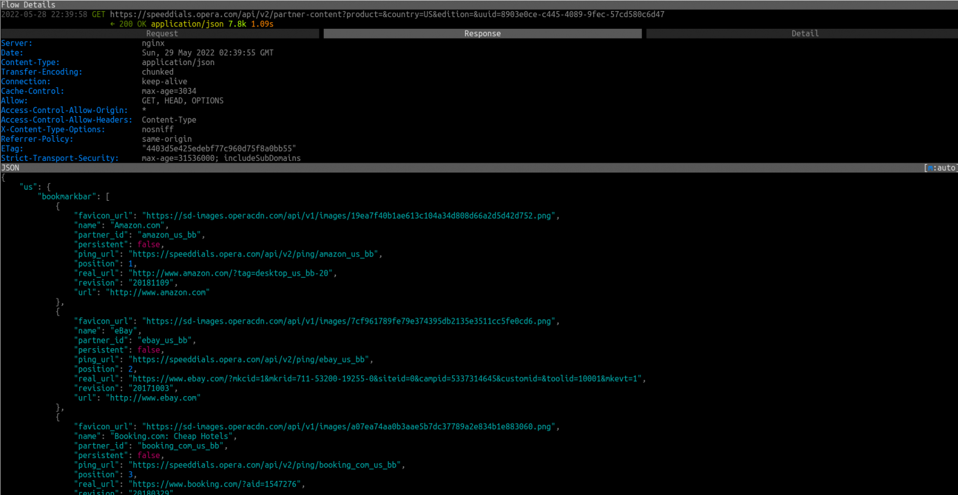Click the Booking.com favicon_url link

pos(351,426)
